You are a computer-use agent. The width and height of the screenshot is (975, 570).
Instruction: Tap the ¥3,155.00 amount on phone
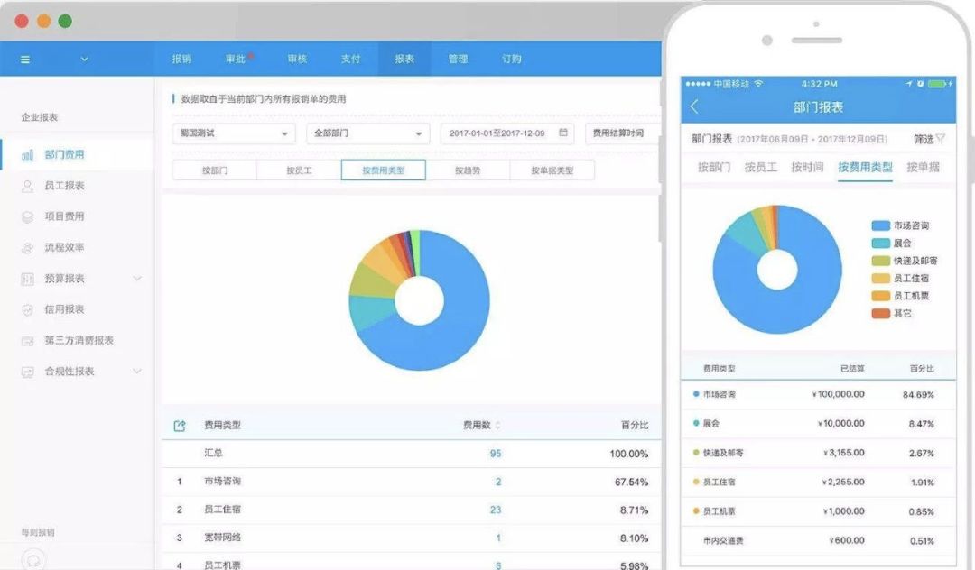coord(843,453)
